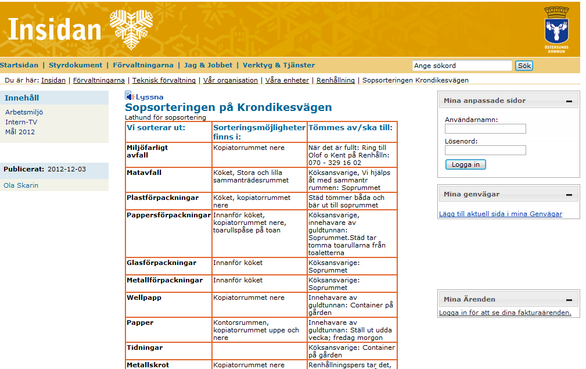Open the Startsidan menu
The width and height of the screenshot is (586, 369).
pyautogui.click(x=19, y=65)
